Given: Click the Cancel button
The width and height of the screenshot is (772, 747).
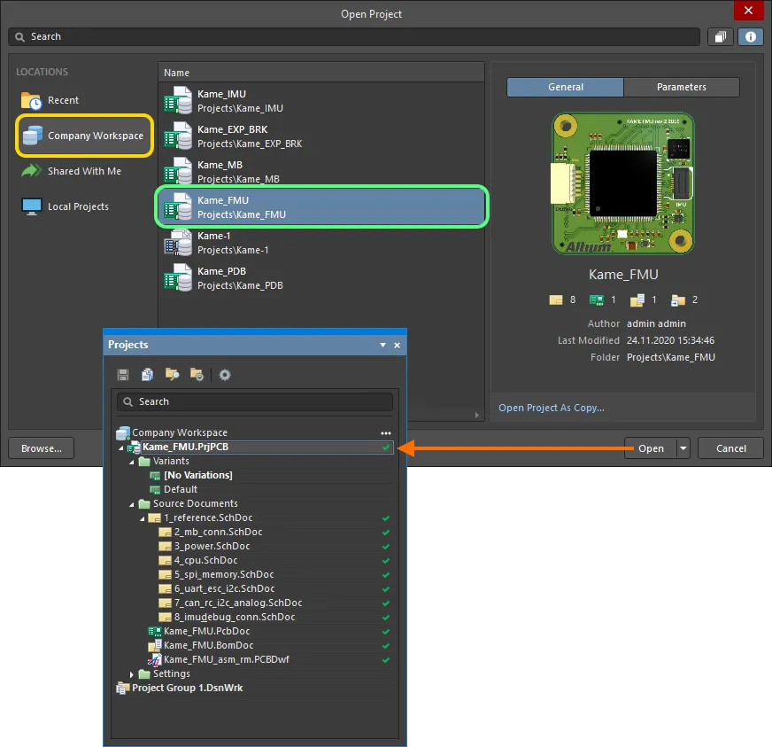Looking at the screenshot, I should pyautogui.click(x=730, y=448).
